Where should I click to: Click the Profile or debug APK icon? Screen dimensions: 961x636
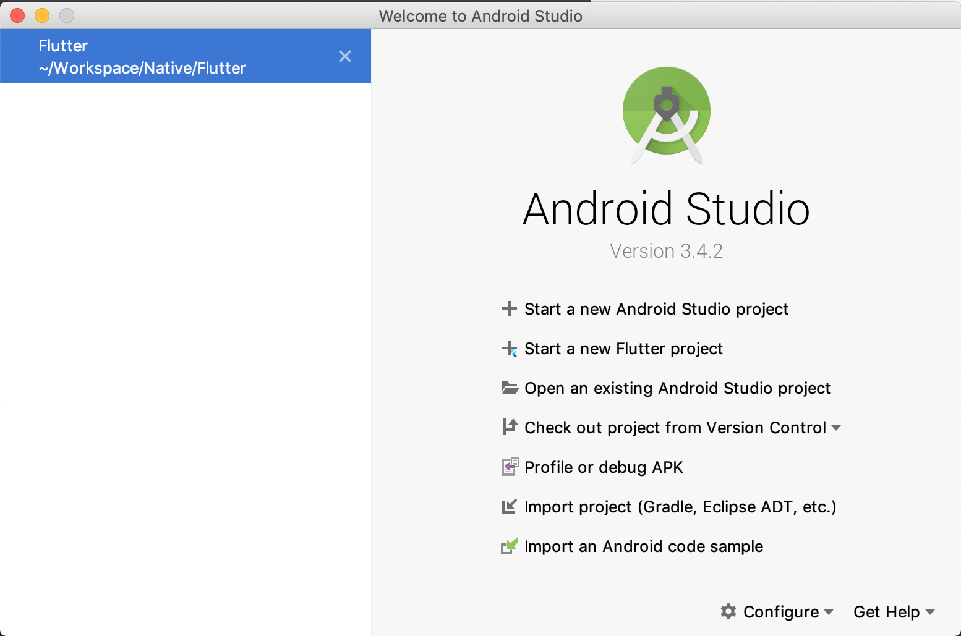tap(510, 467)
